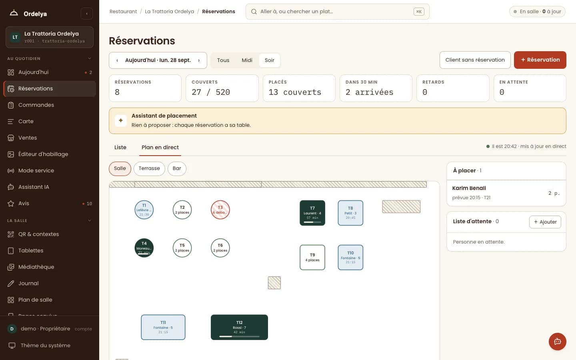This screenshot has width=576, height=360.
Task: Open the Restaurant breadcrumb link
Action: click(x=123, y=12)
